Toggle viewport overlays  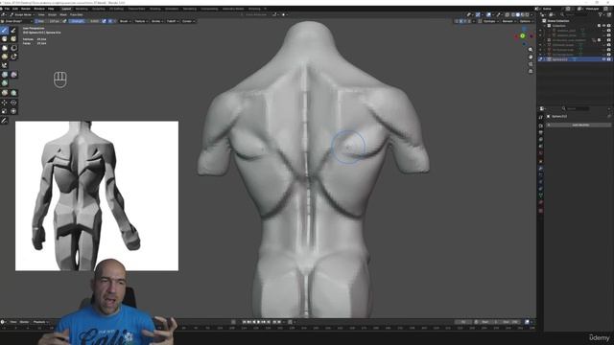pyautogui.click(x=488, y=14)
